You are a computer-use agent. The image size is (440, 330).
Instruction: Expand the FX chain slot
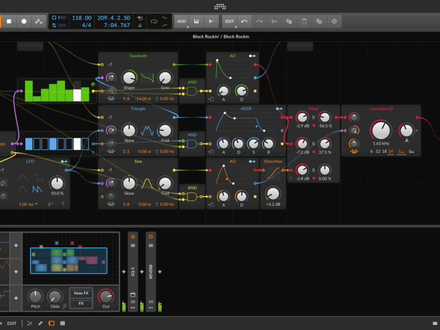(81, 303)
